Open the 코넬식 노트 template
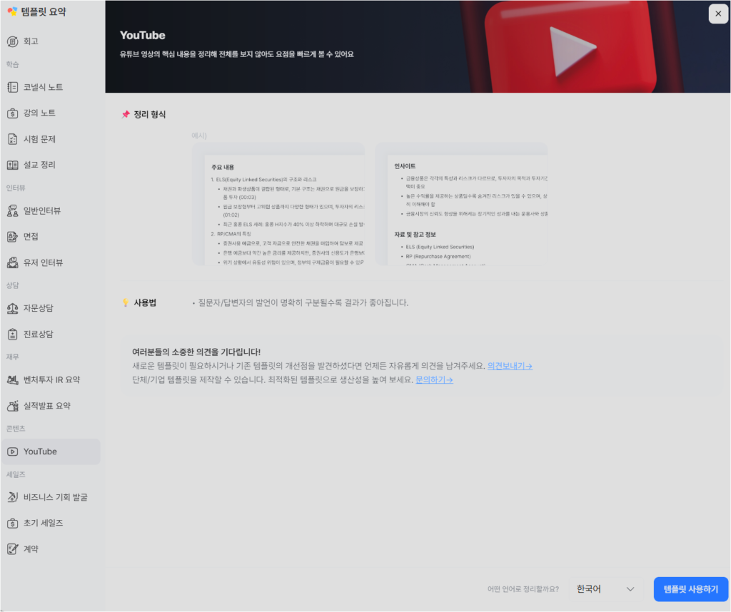This screenshot has width=731, height=612. point(14,86)
